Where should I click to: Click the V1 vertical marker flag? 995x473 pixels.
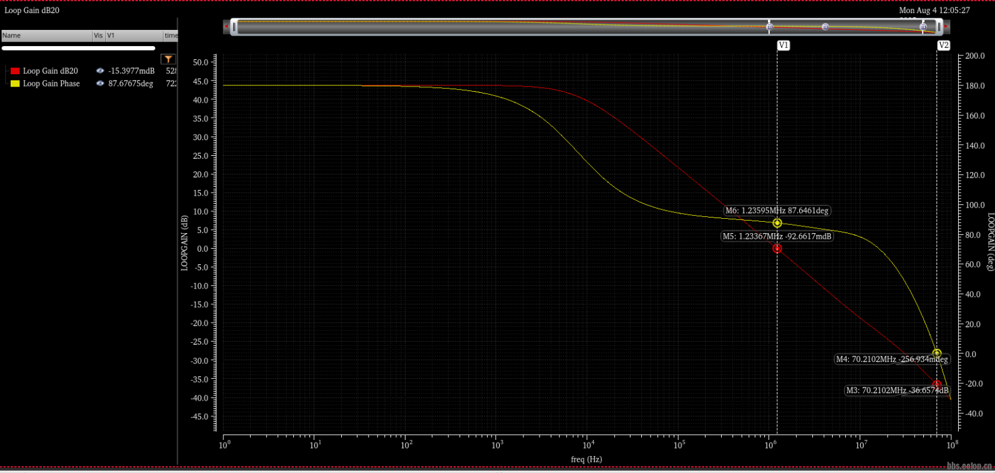point(784,45)
